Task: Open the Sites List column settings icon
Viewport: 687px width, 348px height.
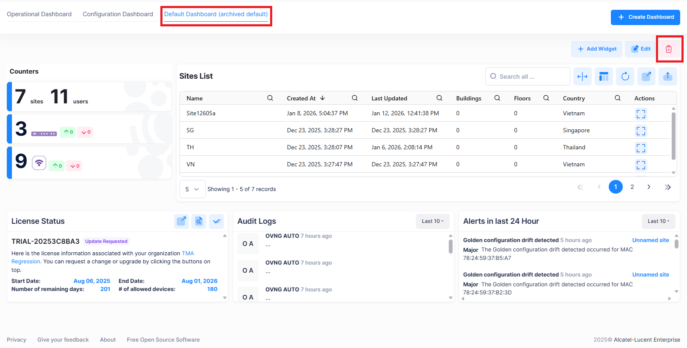Action: tap(604, 77)
